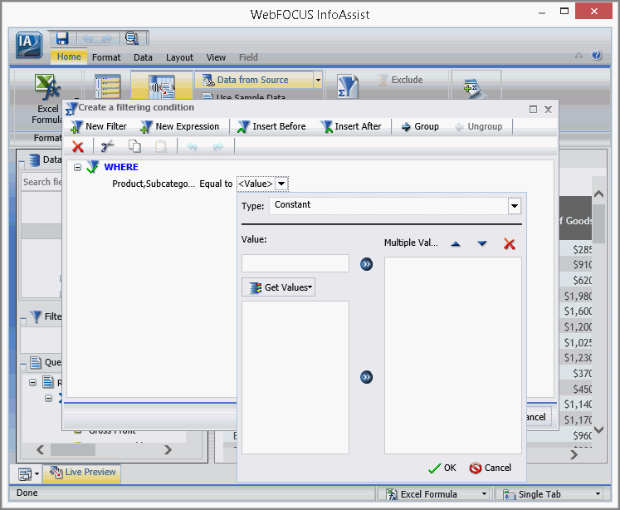This screenshot has height=510, width=620.
Task: Collapse the WHERE tree node
Action: [77, 167]
